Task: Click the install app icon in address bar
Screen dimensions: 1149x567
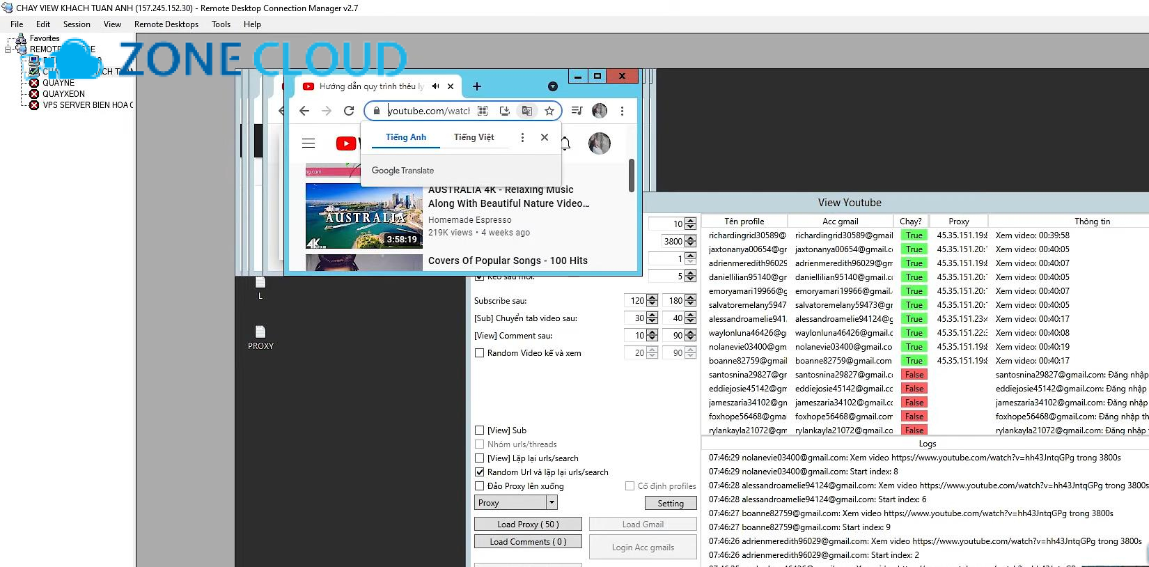Action: click(505, 111)
